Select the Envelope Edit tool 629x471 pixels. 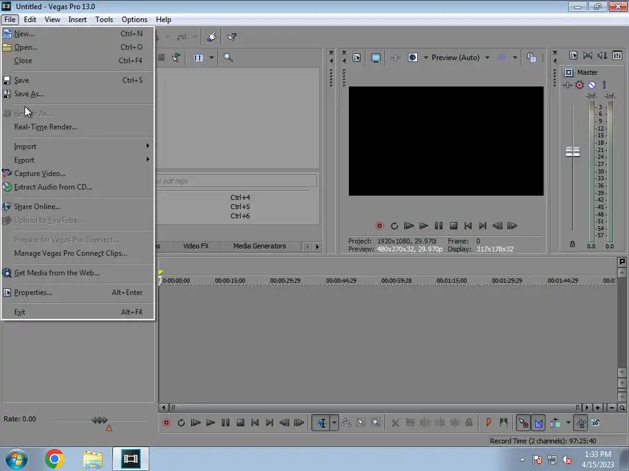346,423
